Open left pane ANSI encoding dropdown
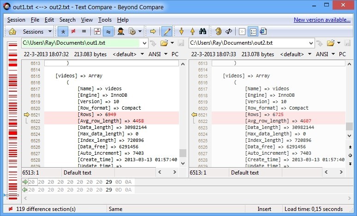 pos(158,54)
